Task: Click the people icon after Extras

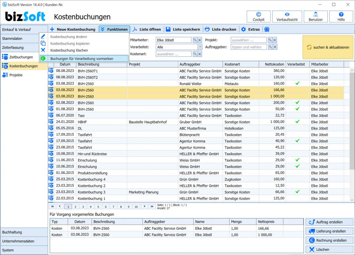Action: pyautogui.click(x=267, y=29)
